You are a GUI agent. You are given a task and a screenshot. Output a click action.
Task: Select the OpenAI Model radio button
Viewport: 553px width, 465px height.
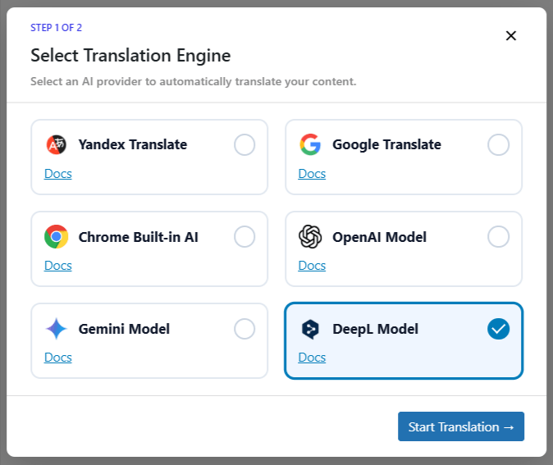click(498, 237)
